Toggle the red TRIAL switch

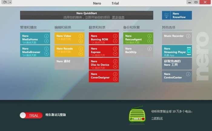point(31,115)
